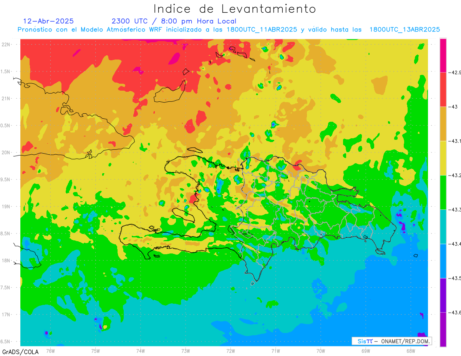The width and height of the screenshot is (461, 356).
Task: Click the title 'Indice de Levantamiento'
Action: (x=235, y=8)
